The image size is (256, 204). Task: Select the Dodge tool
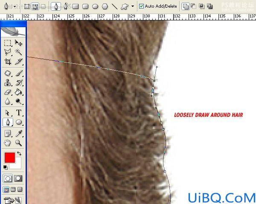point(18,101)
